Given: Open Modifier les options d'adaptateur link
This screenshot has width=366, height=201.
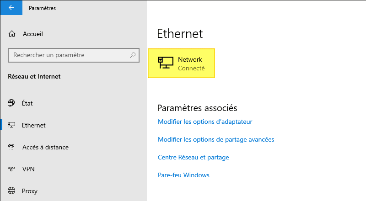Looking at the screenshot, I should [x=205, y=122].
